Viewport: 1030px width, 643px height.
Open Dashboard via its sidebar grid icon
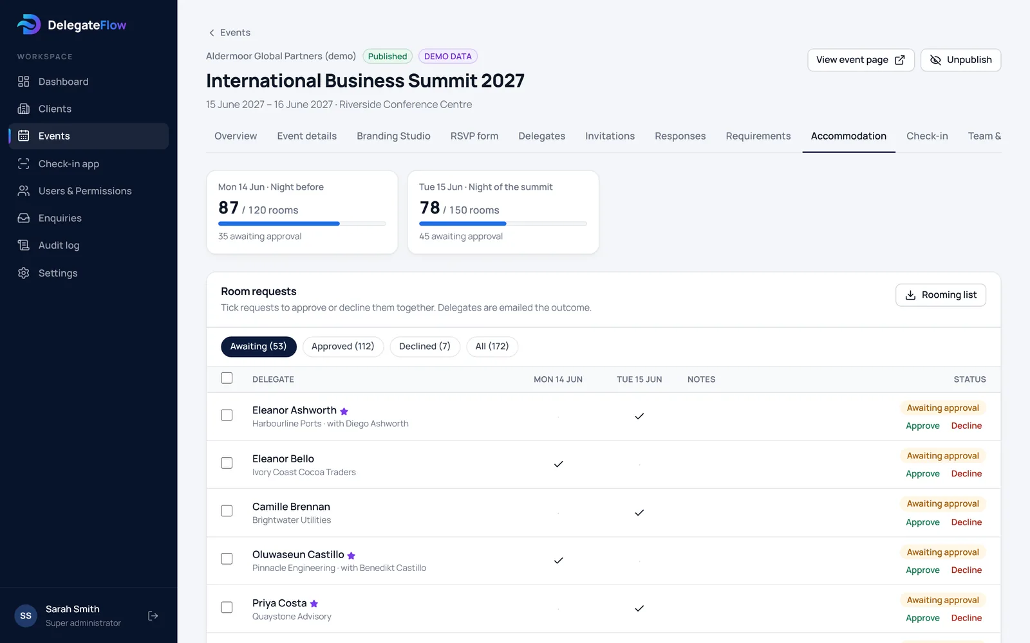pyautogui.click(x=24, y=82)
